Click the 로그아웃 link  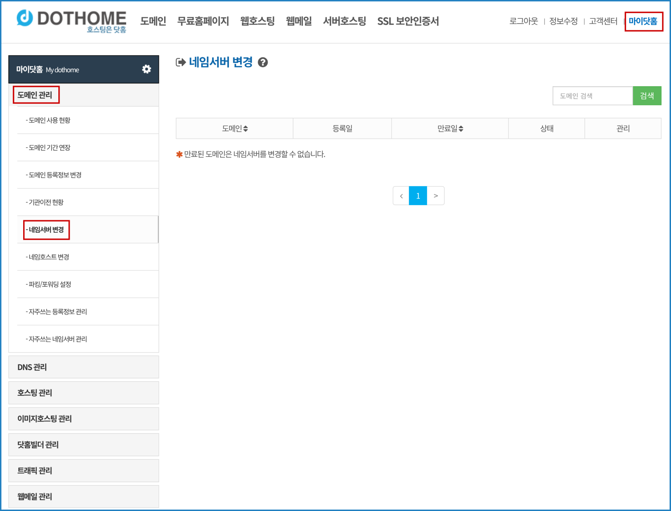[524, 22]
